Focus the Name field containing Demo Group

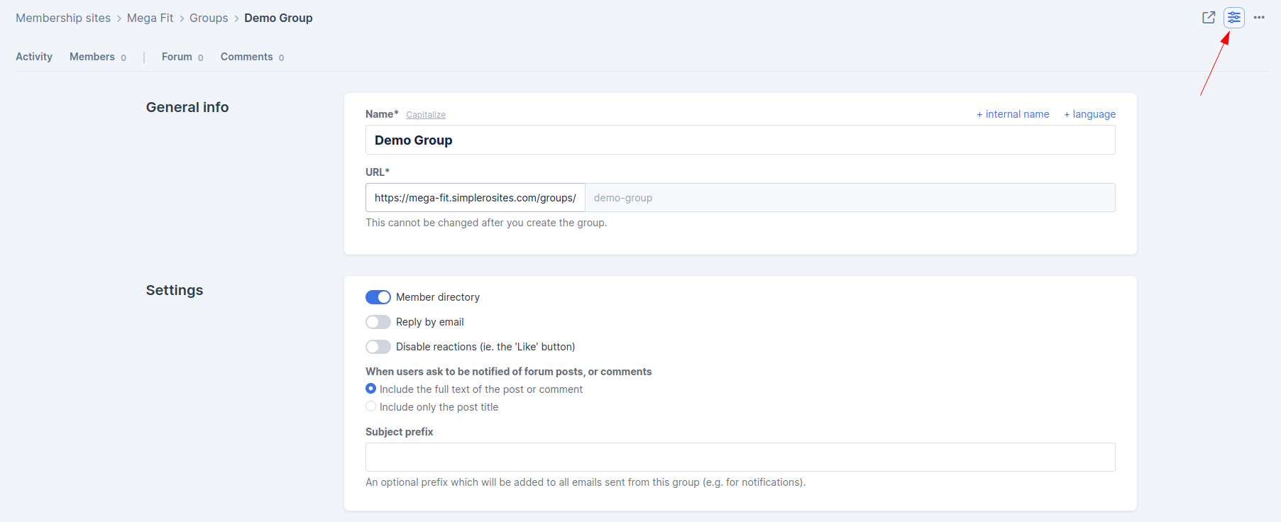tap(740, 140)
